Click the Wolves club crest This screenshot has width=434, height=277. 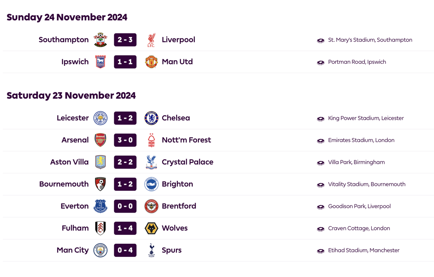click(151, 228)
